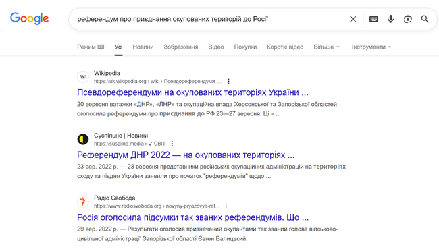Expand the Більше dropdown
Viewport: 439px width, 251px height.
coord(326,47)
